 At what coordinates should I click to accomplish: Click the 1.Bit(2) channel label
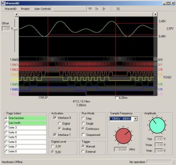(x=14, y=69)
